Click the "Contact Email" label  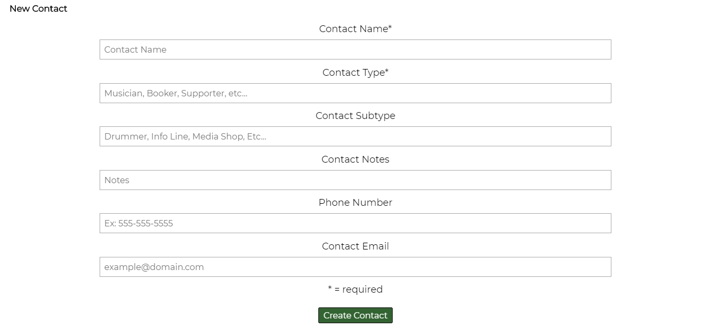pyautogui.click(x=355, y=246)
